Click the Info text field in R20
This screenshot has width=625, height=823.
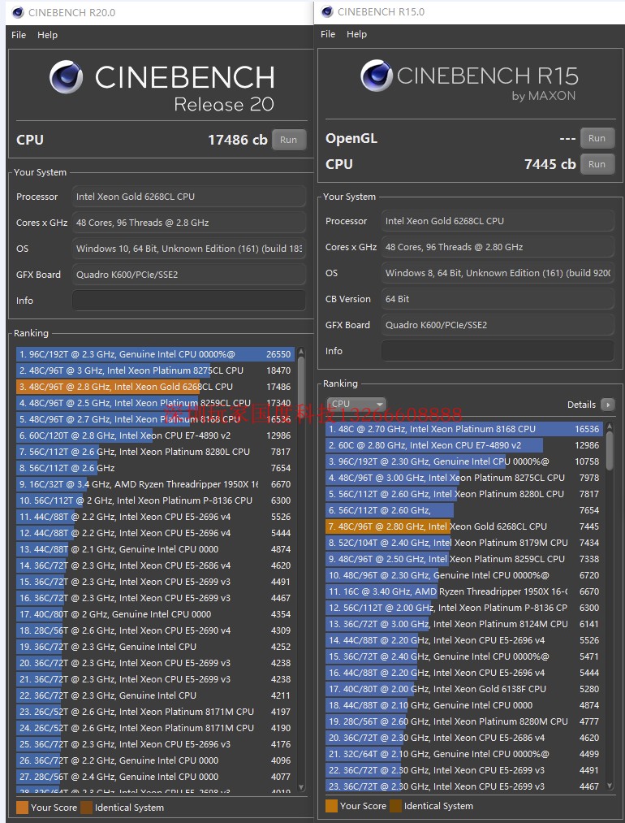coord(189,301)
